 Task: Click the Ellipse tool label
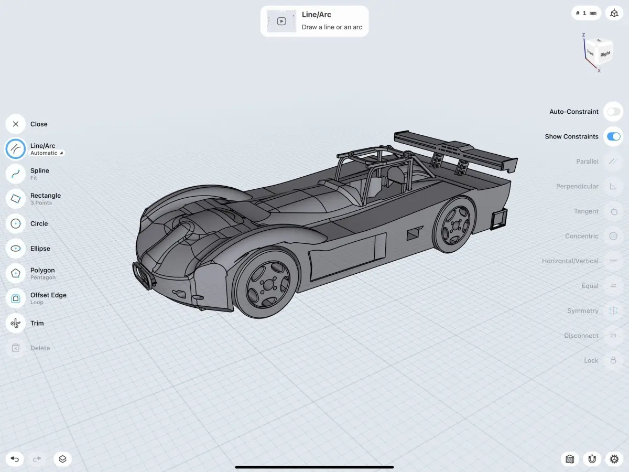point(40,249)
